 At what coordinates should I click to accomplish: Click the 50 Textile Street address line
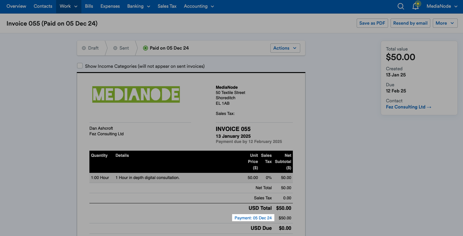231,92
